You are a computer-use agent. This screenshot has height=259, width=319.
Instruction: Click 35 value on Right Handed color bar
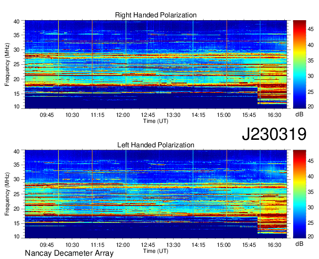[x=311, y=61]
